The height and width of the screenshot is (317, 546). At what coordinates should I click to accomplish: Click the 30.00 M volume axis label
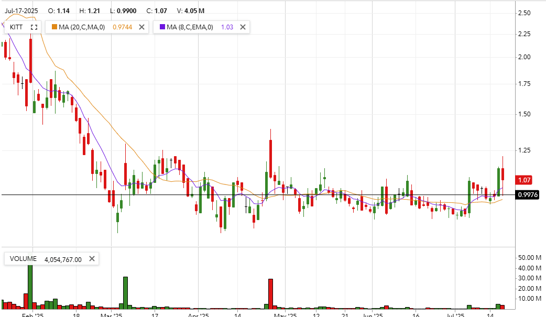click(530, 278)
